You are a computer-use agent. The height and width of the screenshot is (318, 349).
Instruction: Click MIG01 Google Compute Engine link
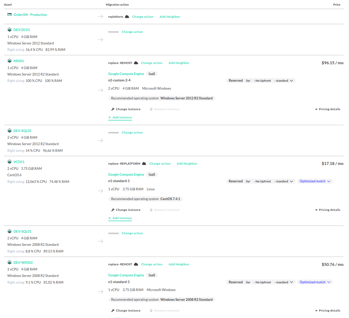click(x=126, y=74)
